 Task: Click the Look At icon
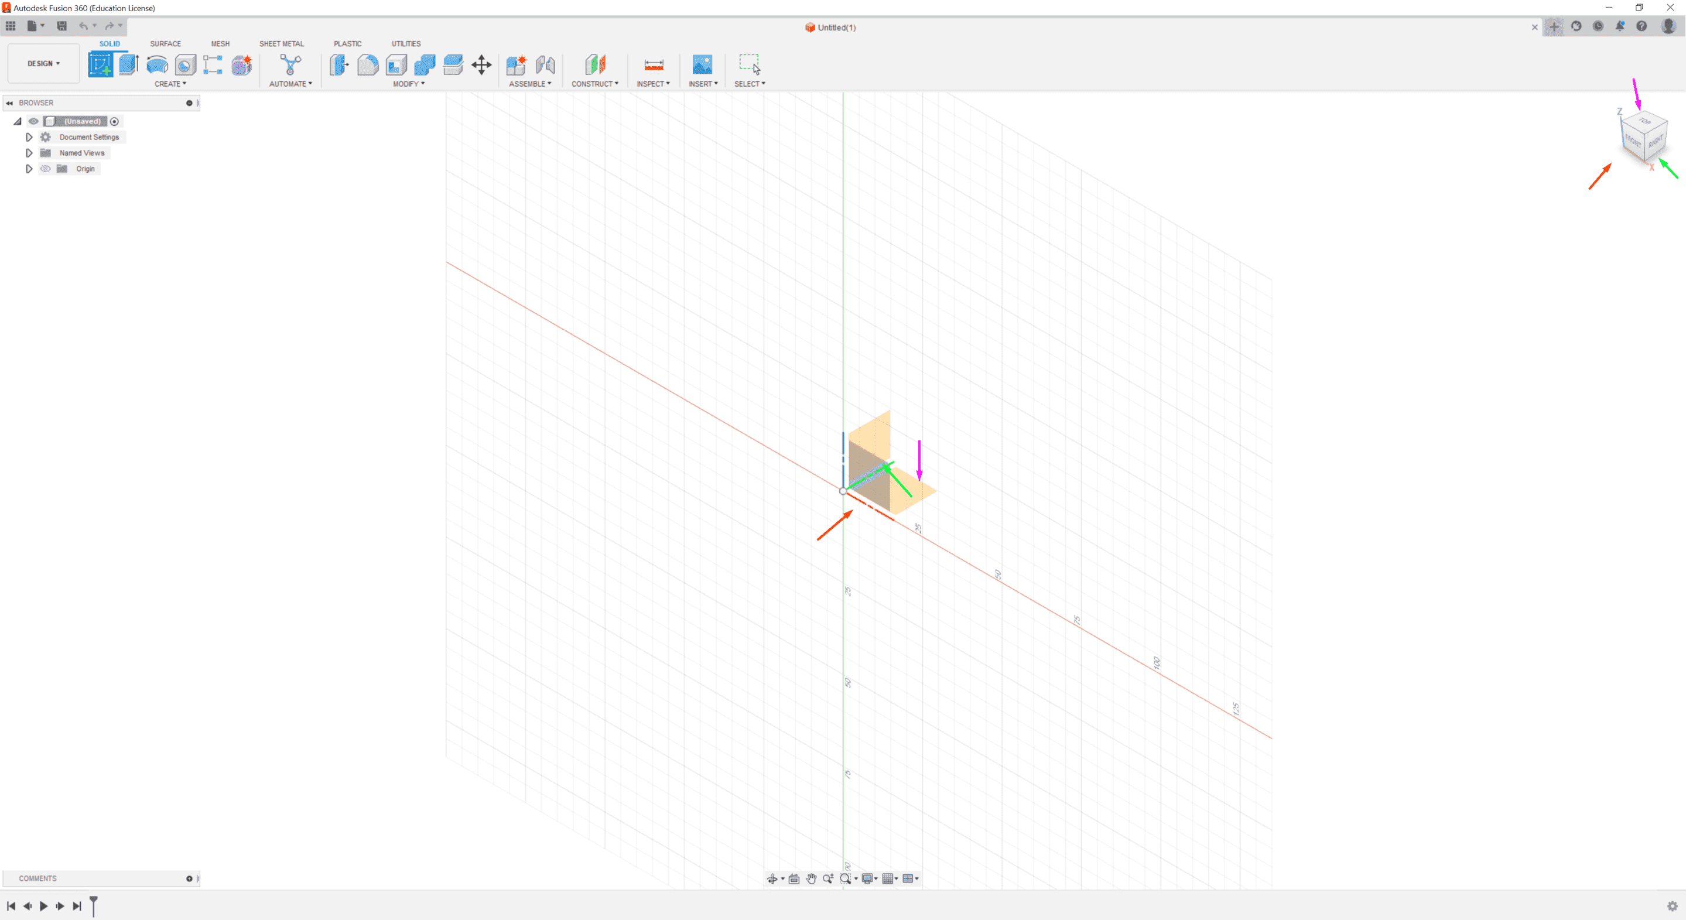[794, 879]
